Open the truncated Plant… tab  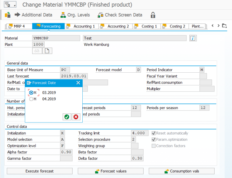coord(197,26)
